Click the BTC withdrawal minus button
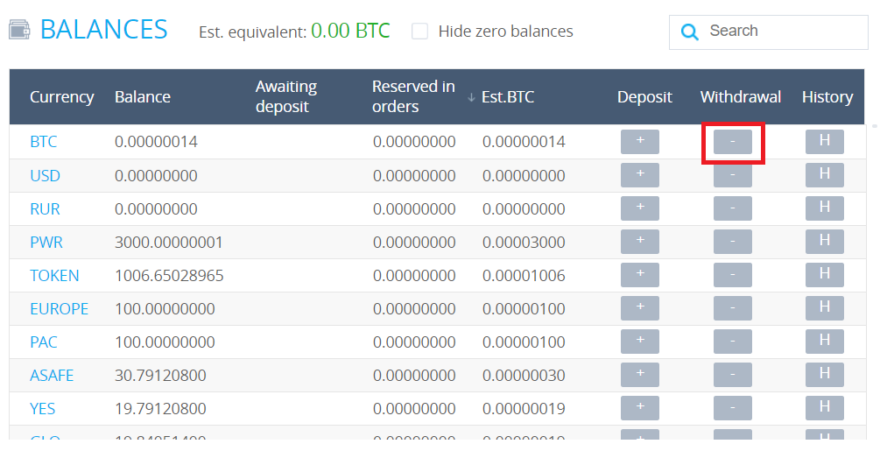Image resolution: width=880 pixels, height=451 pixels. click(732, 142)
